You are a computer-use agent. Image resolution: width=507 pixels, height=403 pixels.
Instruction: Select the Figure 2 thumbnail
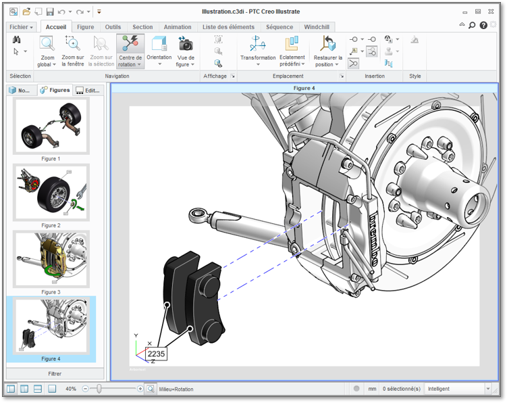[51, 192]
